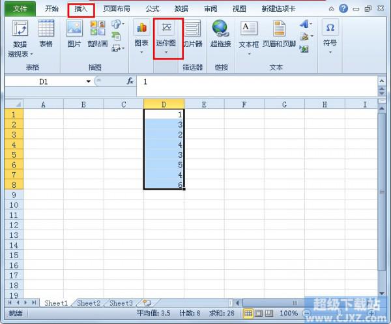Insert a table with the 表格 icon

46,30
